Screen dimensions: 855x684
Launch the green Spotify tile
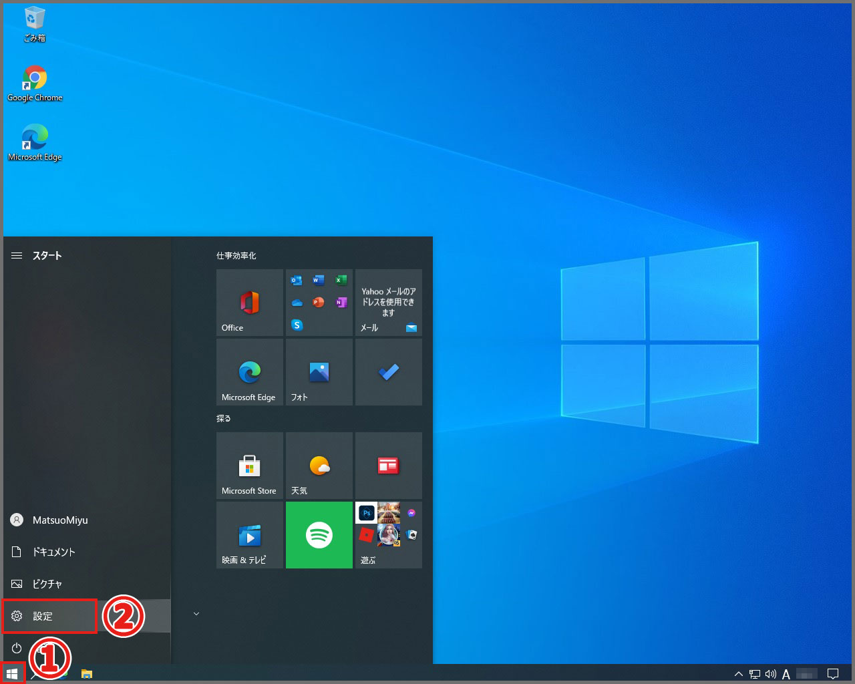(x=319, y=535)
